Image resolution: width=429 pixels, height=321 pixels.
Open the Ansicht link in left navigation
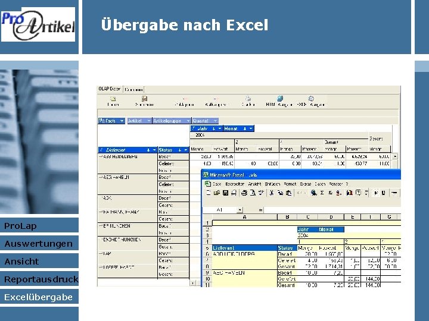(39, 261)
